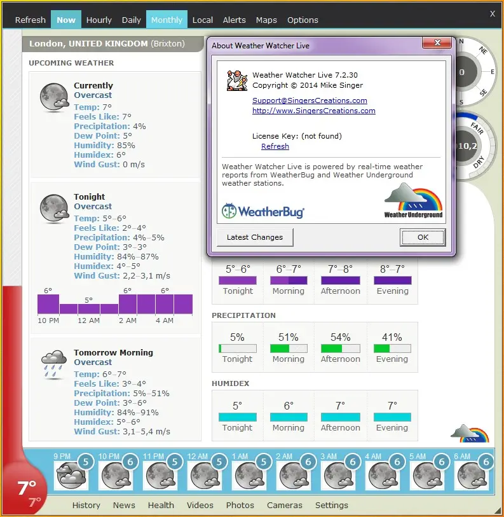Open the Local tab
Screen dimensions: 504x517
click(202, 20)
